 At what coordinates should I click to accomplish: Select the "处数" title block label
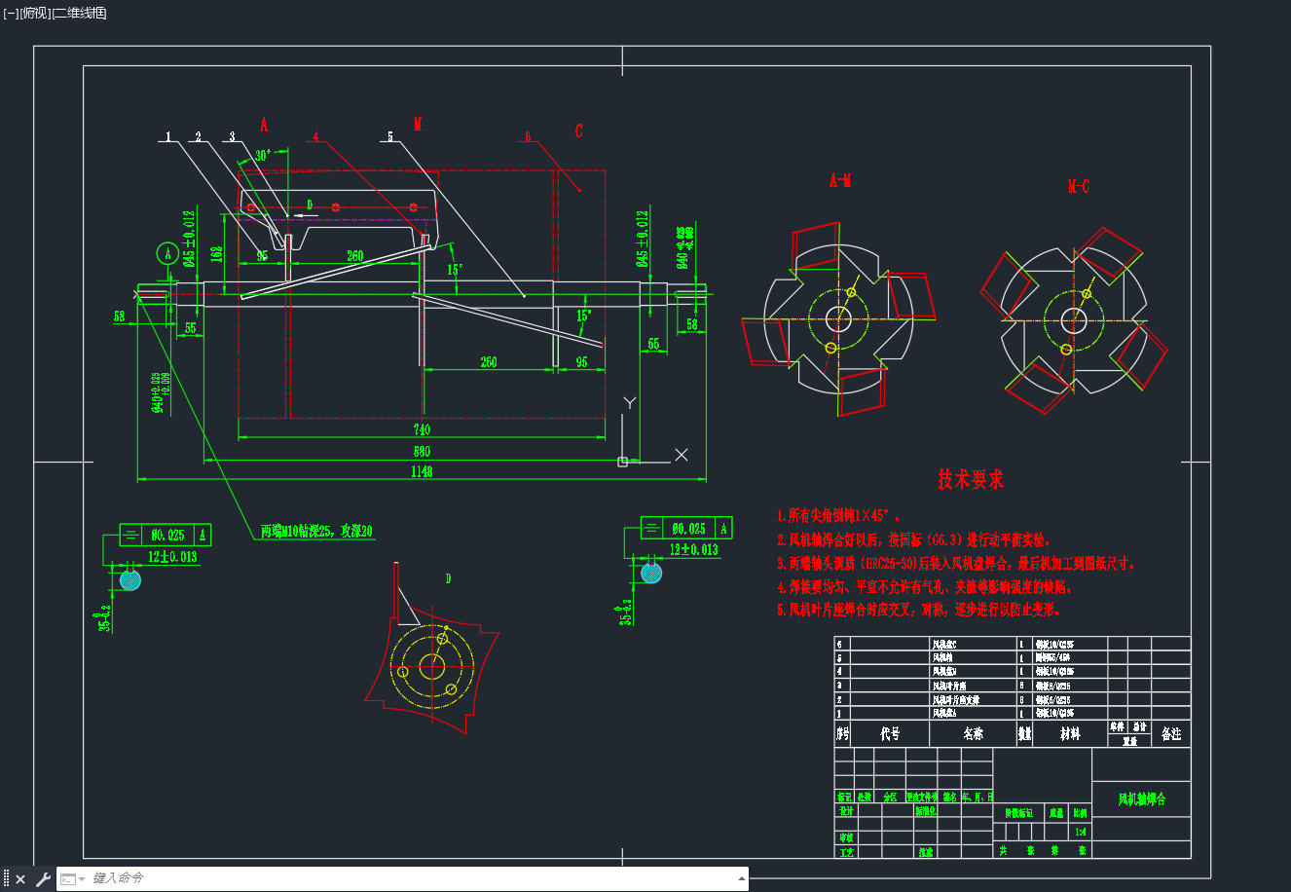(x=865, y=797)
